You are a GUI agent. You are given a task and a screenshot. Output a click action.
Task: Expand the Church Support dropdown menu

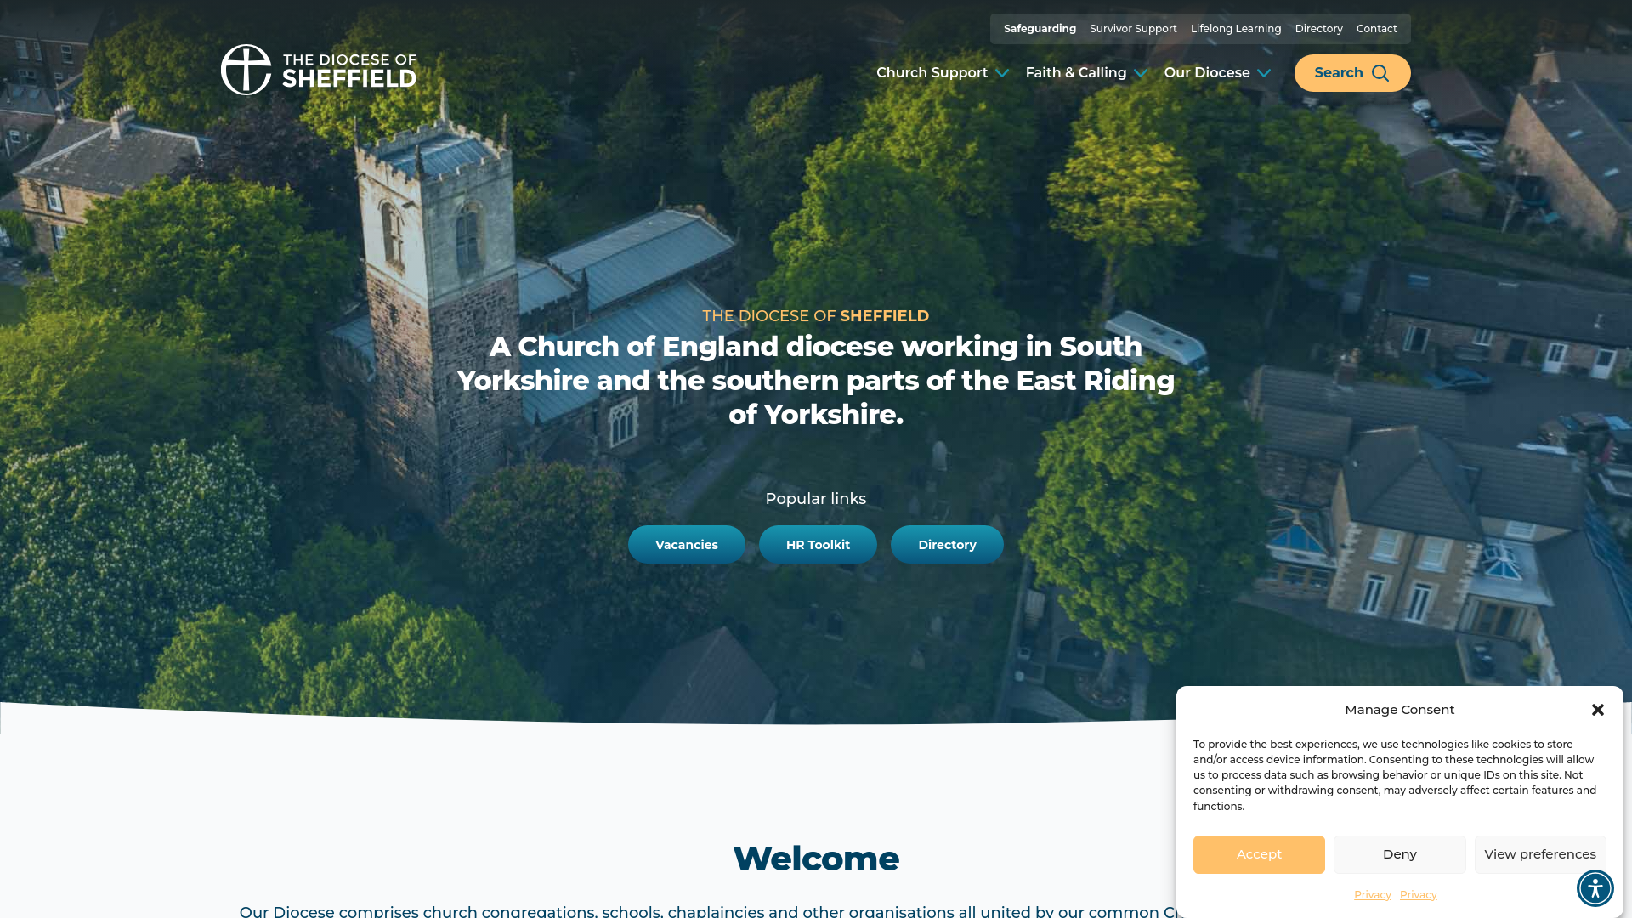click(x=942, y=73)
